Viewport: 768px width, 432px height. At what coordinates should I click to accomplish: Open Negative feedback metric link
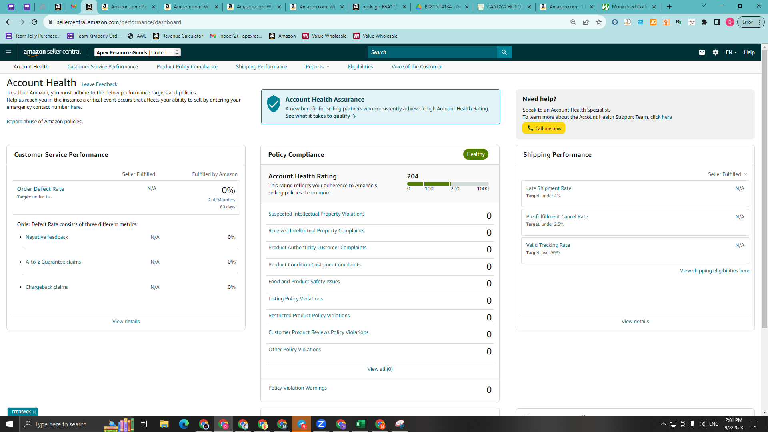[47, 237]
